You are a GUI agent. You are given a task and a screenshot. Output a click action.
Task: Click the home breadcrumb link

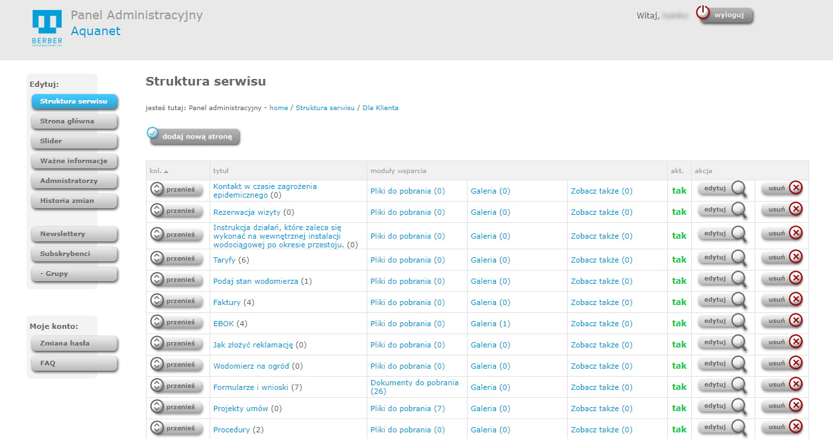coord(279,107)
